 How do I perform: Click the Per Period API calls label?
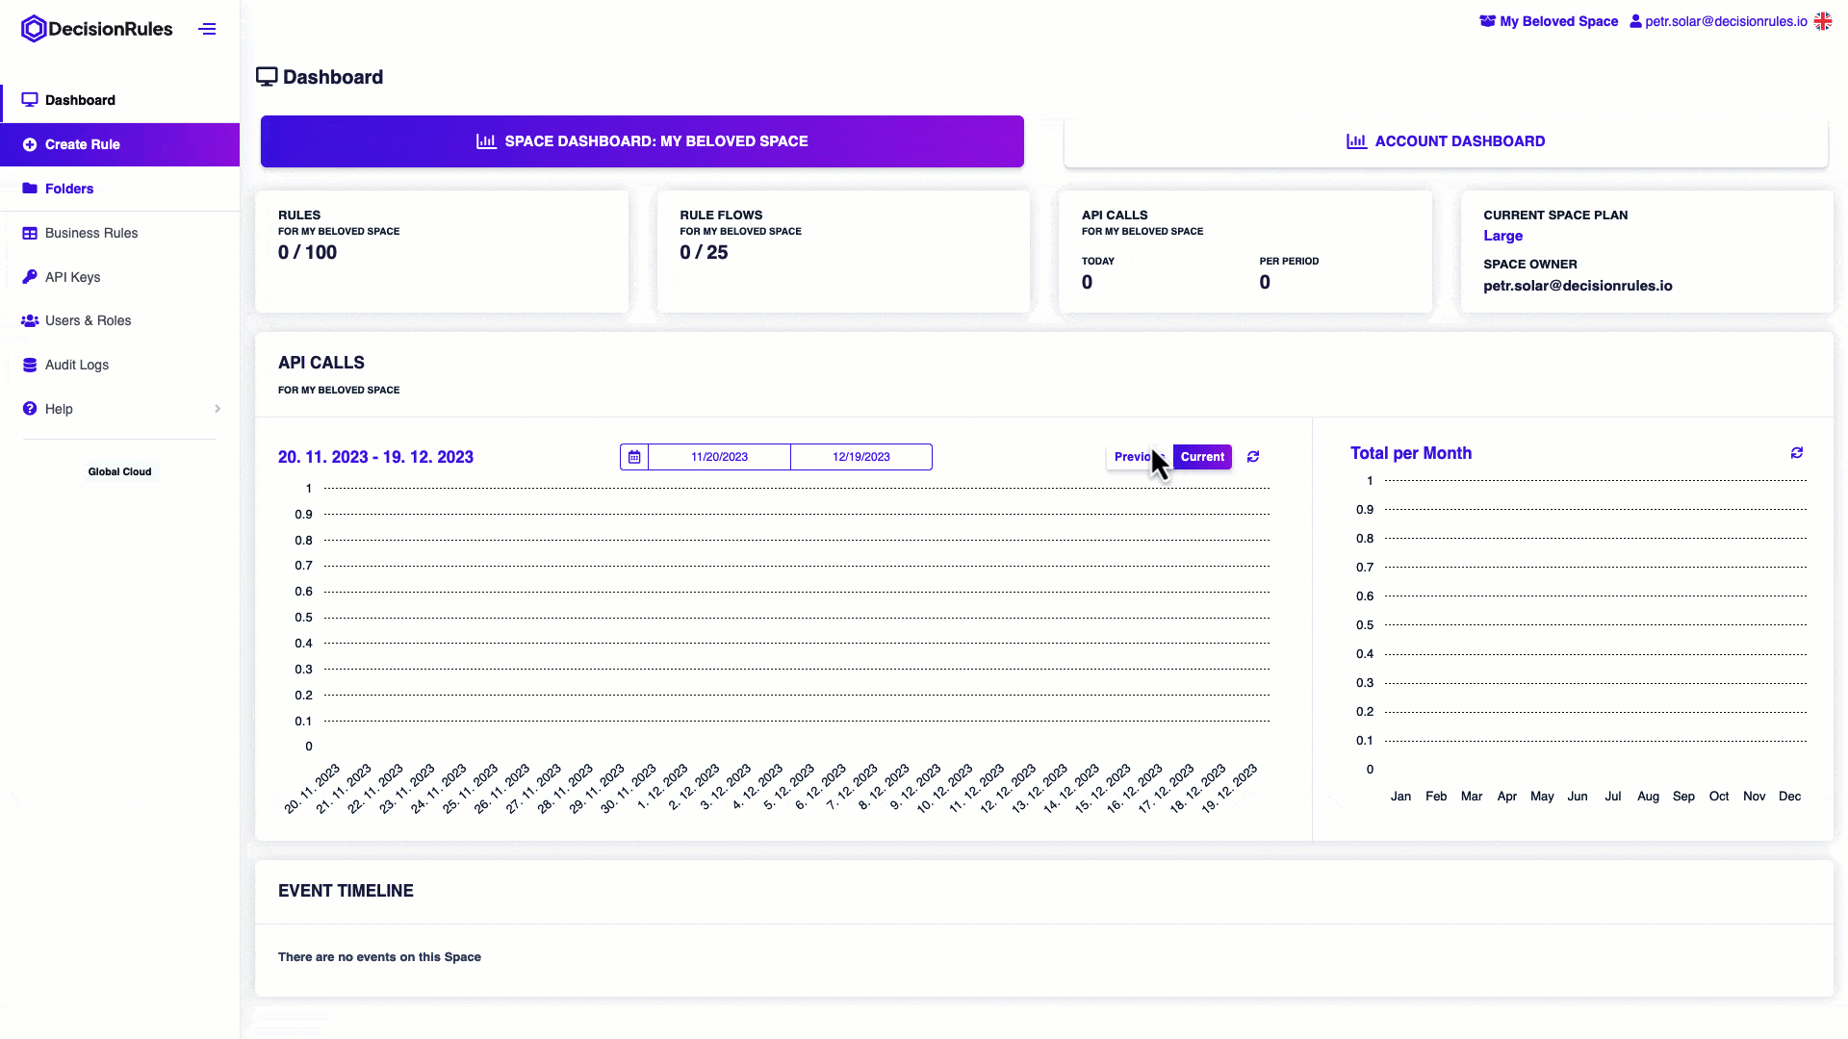[1289, 261]
